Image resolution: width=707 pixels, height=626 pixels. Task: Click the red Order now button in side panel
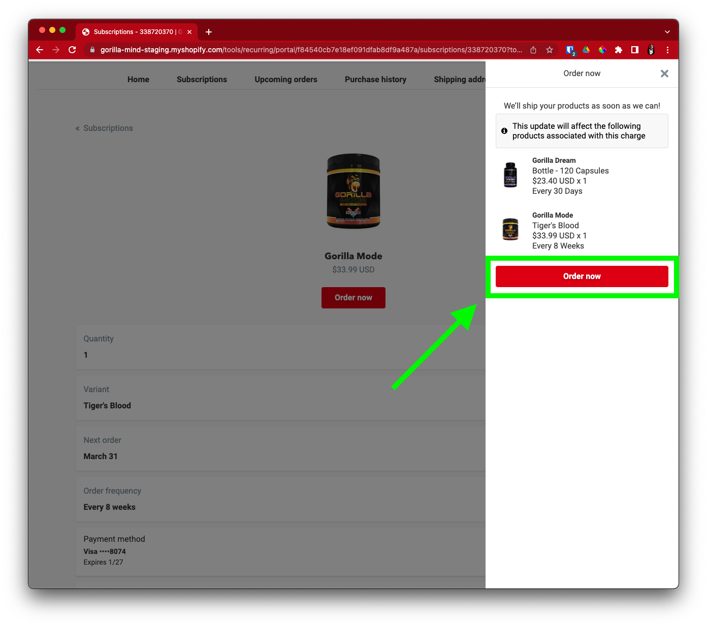pyautogui.click(x=582, y=276)
